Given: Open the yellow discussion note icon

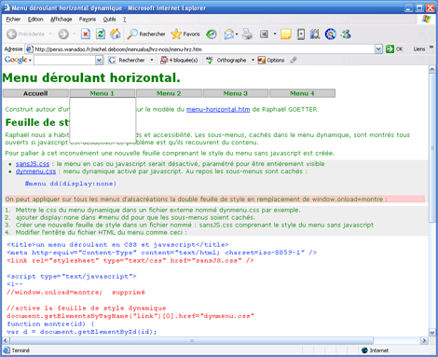Looking at the screenshot, I should point(286,34).
